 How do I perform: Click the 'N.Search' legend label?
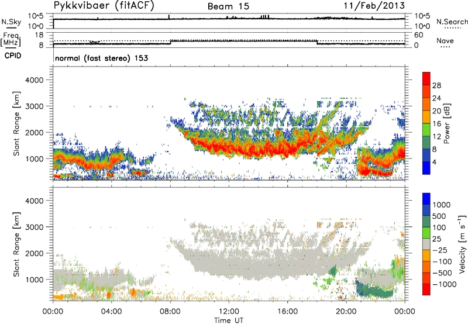(x=452, y=22)
